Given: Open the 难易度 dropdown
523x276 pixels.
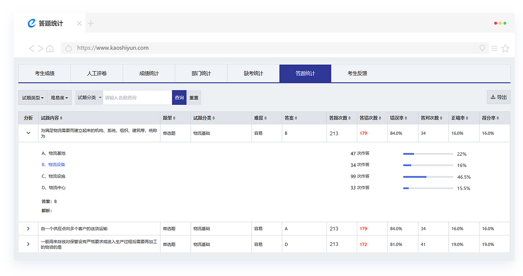Looking at the screenshot, I should [60, 98].
